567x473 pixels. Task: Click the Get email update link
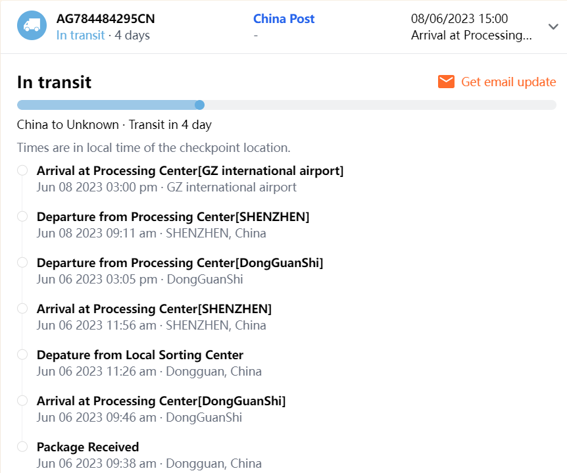tap(508, 82)
